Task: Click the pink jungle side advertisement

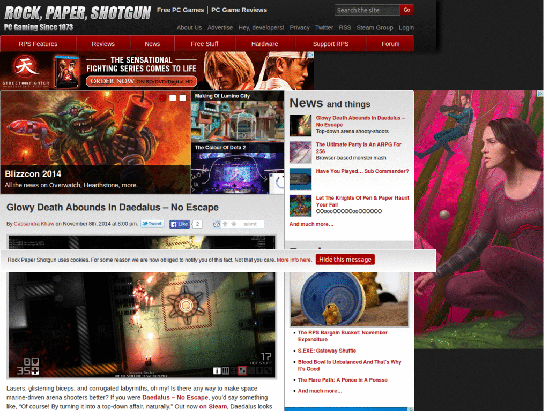Action: click(x=479, y=219)
